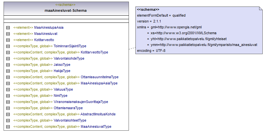264x132 pixels.
Task: Select the ValvontakohdeType entry
Action: [x=69, y=58]
